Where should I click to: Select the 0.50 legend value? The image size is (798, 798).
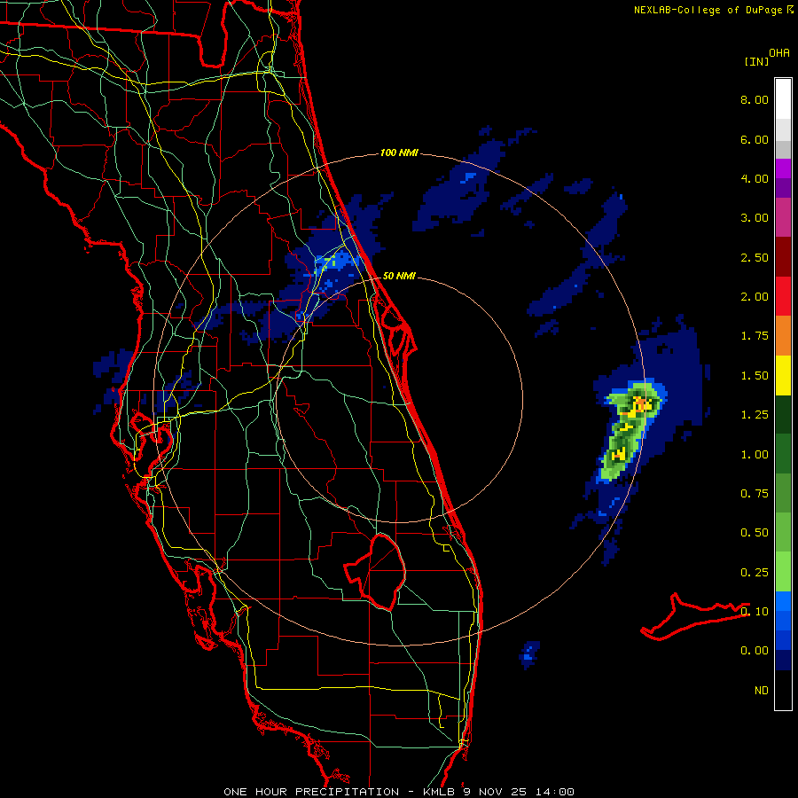755,533
